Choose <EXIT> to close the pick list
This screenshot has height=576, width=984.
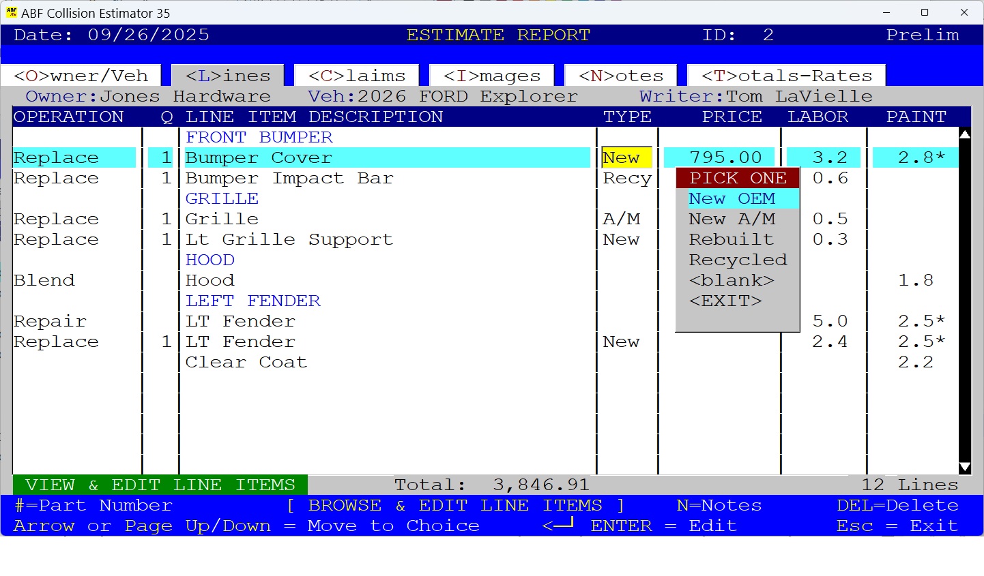pyautogui.click(x=726, y=301)
